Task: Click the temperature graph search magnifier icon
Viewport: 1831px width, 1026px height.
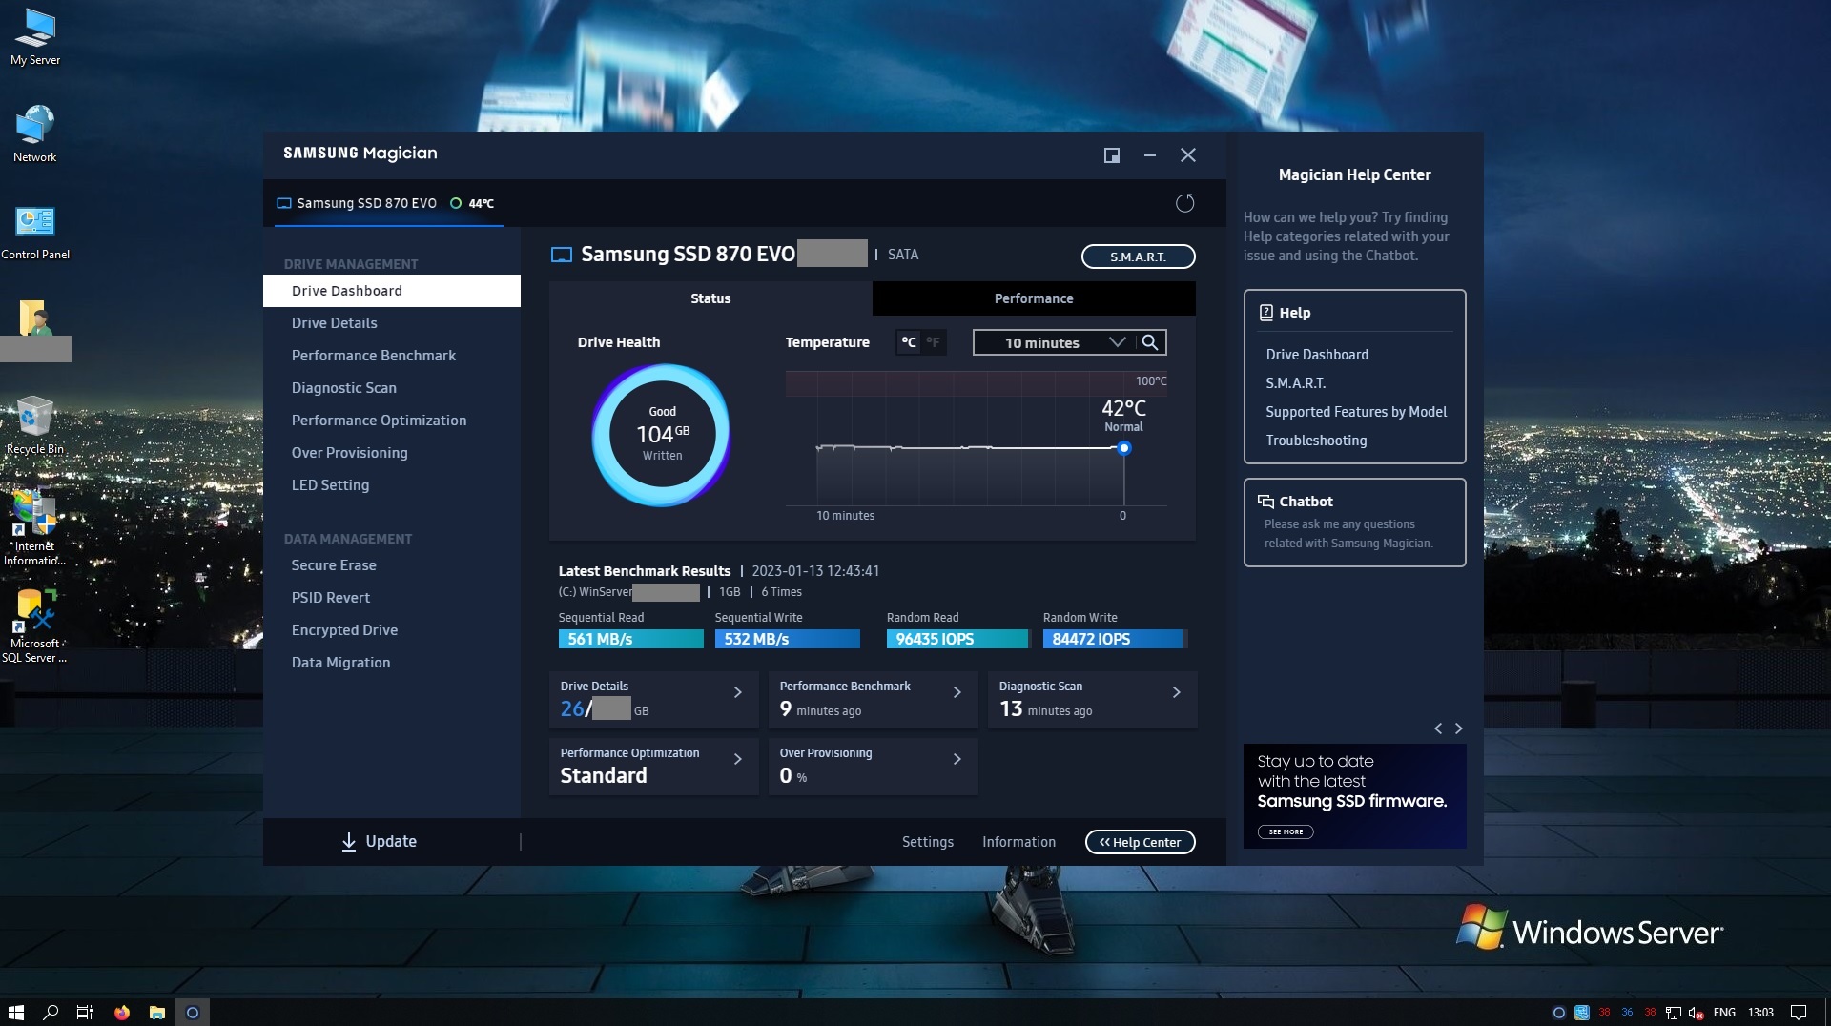Action: pos(1150,342)
